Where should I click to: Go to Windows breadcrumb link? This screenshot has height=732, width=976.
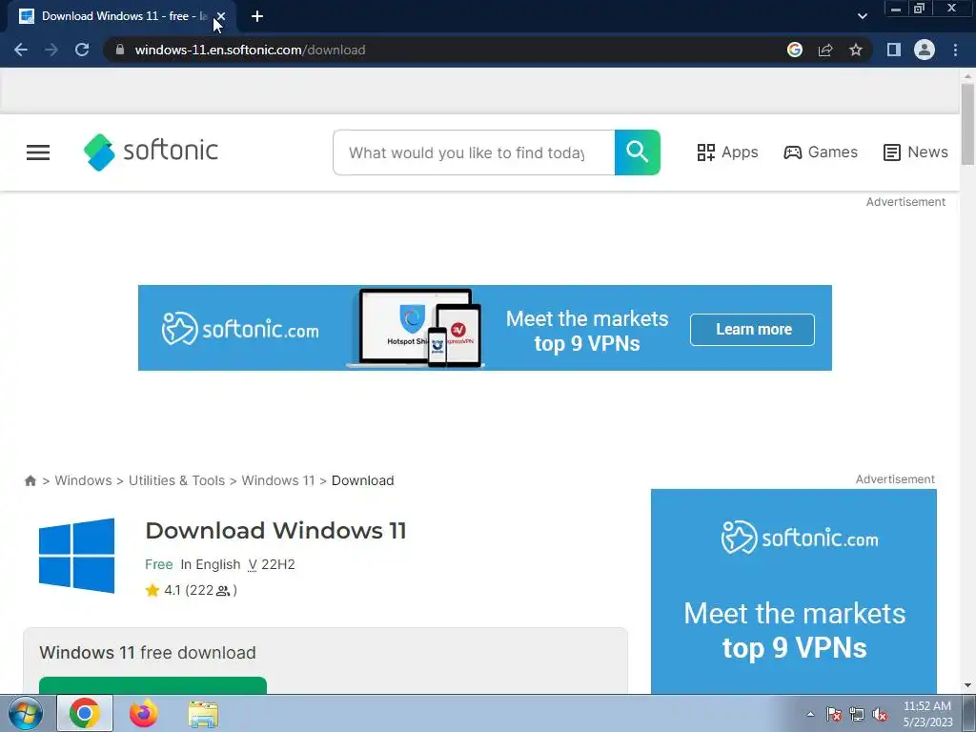coord(84,480)
